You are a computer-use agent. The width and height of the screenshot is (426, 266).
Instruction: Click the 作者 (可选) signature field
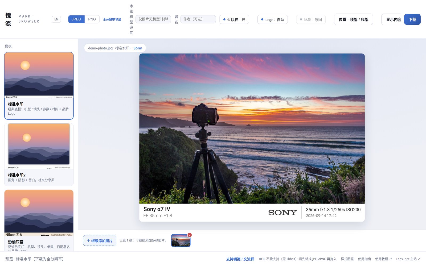[x=198, y=19]
